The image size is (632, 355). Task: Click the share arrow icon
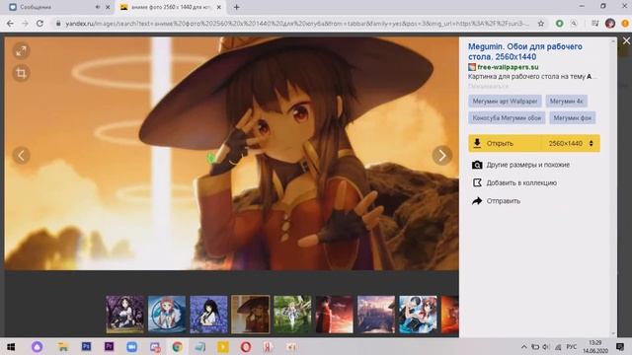(477, 201)
